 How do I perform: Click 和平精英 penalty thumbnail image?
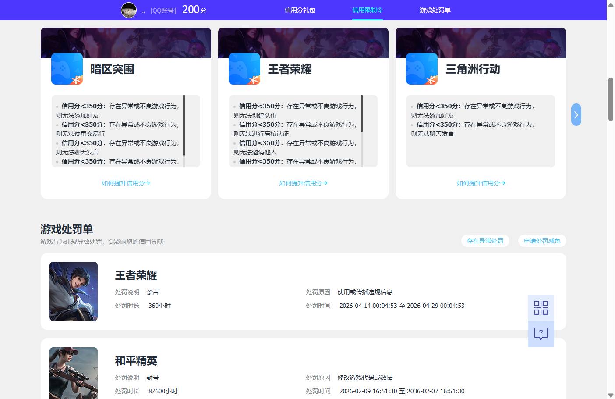coord(74,373)
